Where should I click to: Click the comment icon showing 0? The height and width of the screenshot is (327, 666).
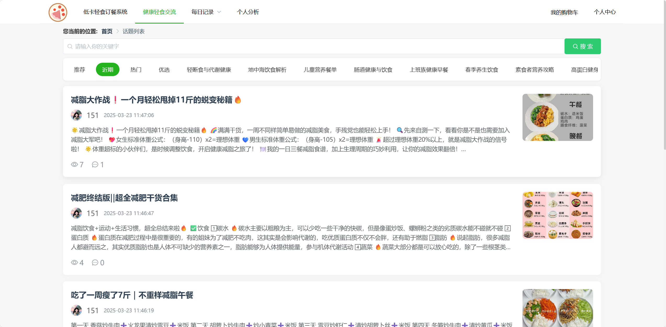point(95,263)
